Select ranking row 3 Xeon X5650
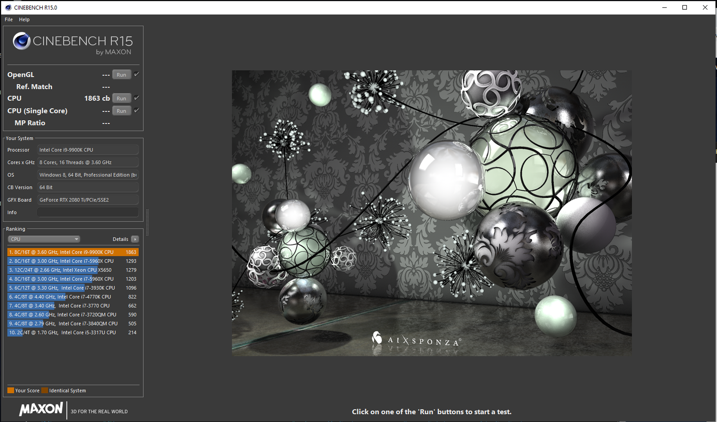The width and height of the screenshot is (717, 422). pos(73,270)
